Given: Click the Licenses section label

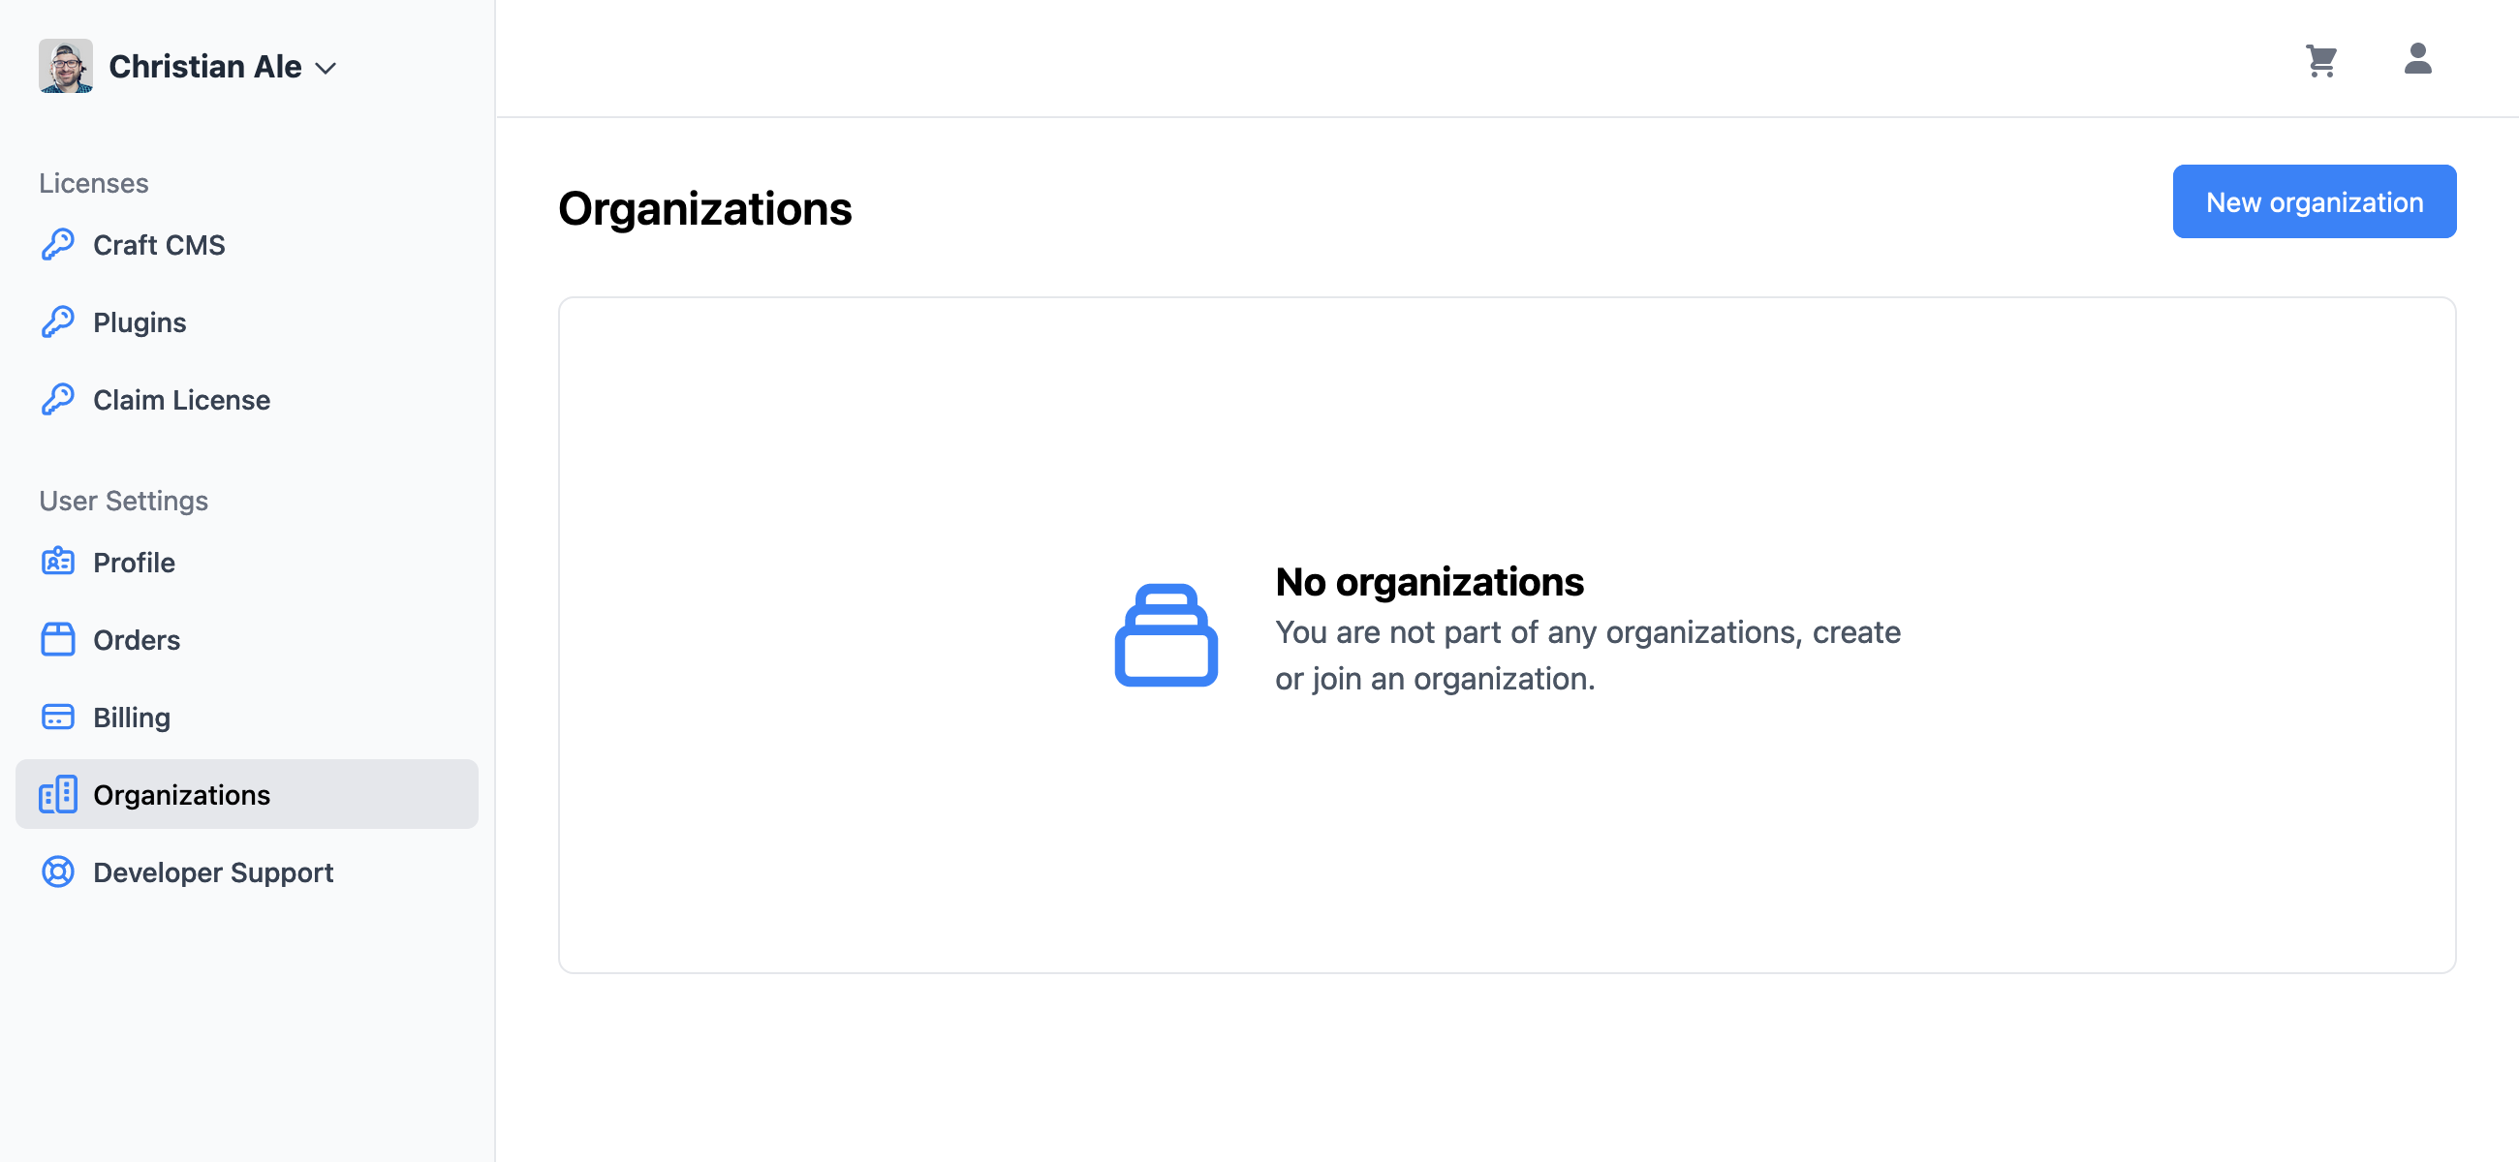Looking at the screenshot, I should (x=94, y=183).
